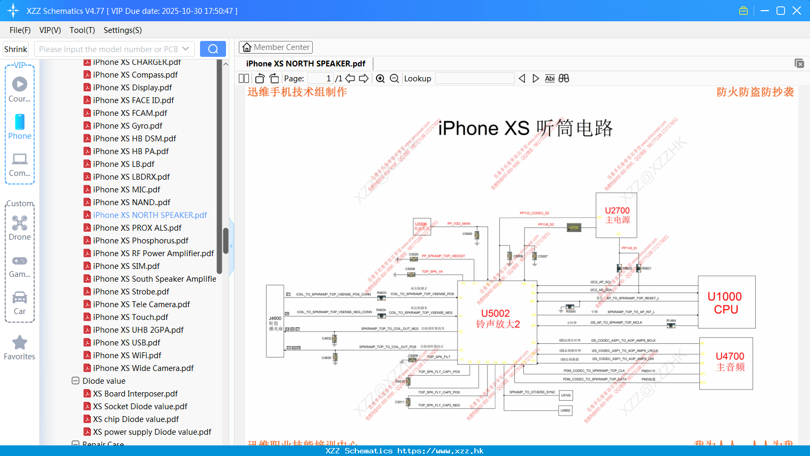Find next lookup result
Screen dimensions: 810x456
click(536, 78)
